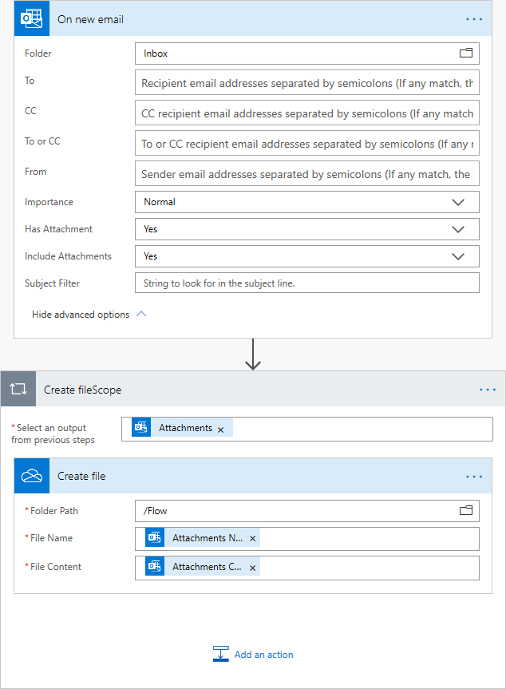This screenshot has height=689, width=506.
Task: Click the download icon beside Add an action
Action: tap(220, 654)
